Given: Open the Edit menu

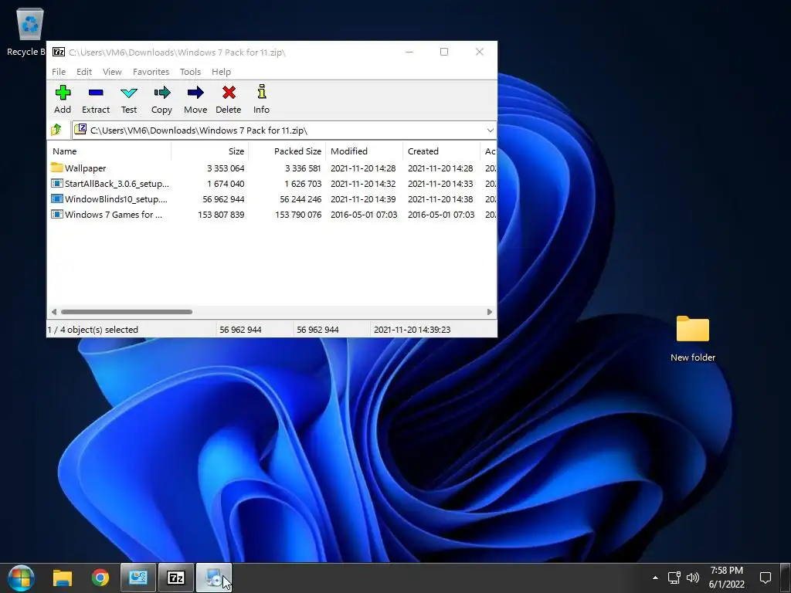Looking at the screenshot, I should coord(84,72).
